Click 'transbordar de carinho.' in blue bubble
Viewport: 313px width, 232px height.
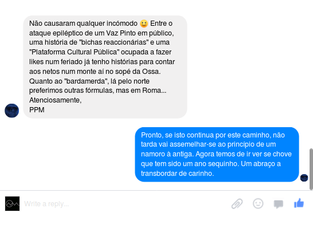(177, 174)
